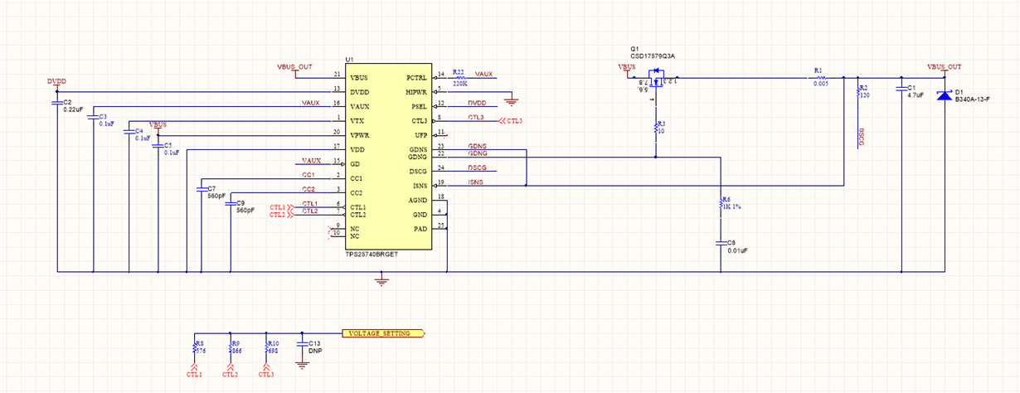
Task: Click the horizontal DSCG net label beside pin 24
Action: pyautogui.click(x=477, y=168)
